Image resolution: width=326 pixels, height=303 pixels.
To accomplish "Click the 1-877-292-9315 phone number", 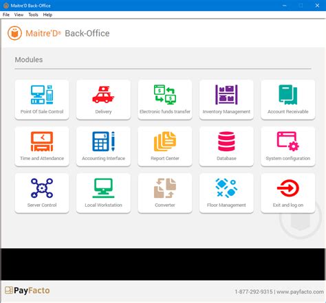I will 254,292.
